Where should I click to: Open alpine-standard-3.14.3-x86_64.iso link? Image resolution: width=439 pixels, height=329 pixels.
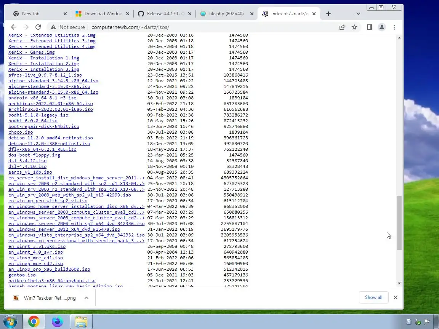click(x=53, y=81)
